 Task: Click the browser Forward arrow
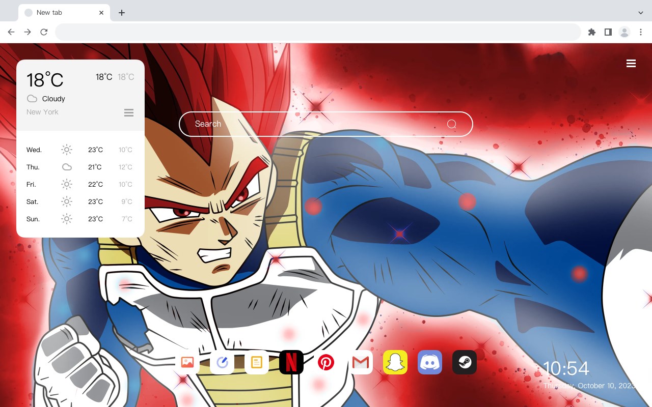(x=28, y=32)
